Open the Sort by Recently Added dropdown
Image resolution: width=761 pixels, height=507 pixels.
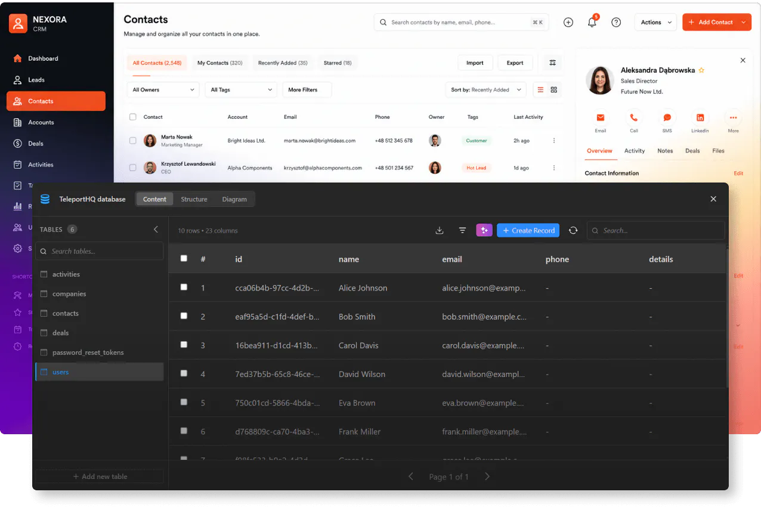coord(485,89)
